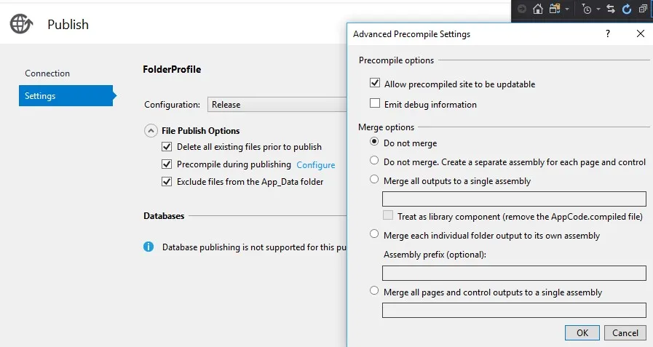Open the Configuration dropdown showing Release
653x347 pixels.
[277, 105]
